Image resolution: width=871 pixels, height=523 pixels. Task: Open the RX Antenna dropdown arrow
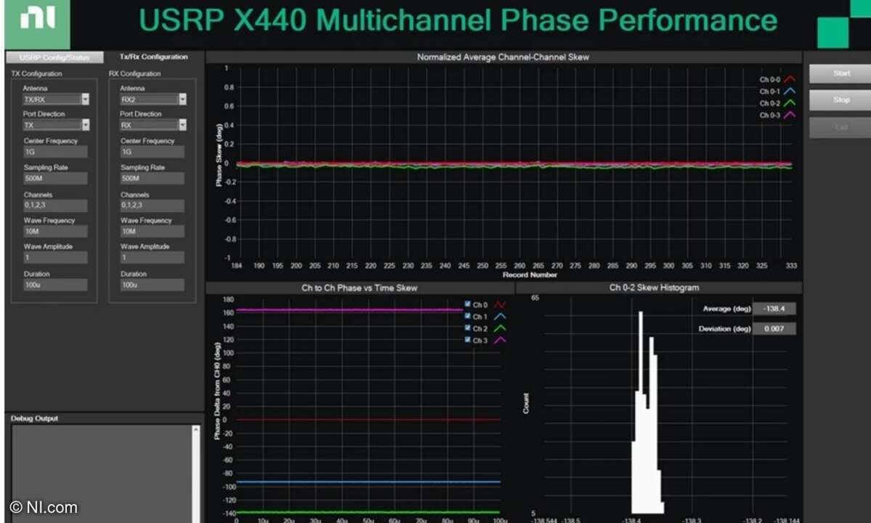pos(182,99)
